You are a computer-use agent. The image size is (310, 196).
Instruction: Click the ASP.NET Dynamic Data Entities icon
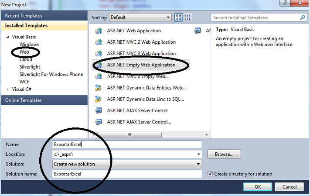(99, 88)
